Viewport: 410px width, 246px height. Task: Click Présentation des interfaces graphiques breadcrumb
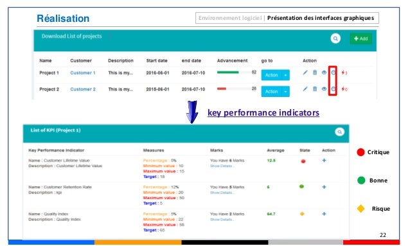tap(321, 18)
